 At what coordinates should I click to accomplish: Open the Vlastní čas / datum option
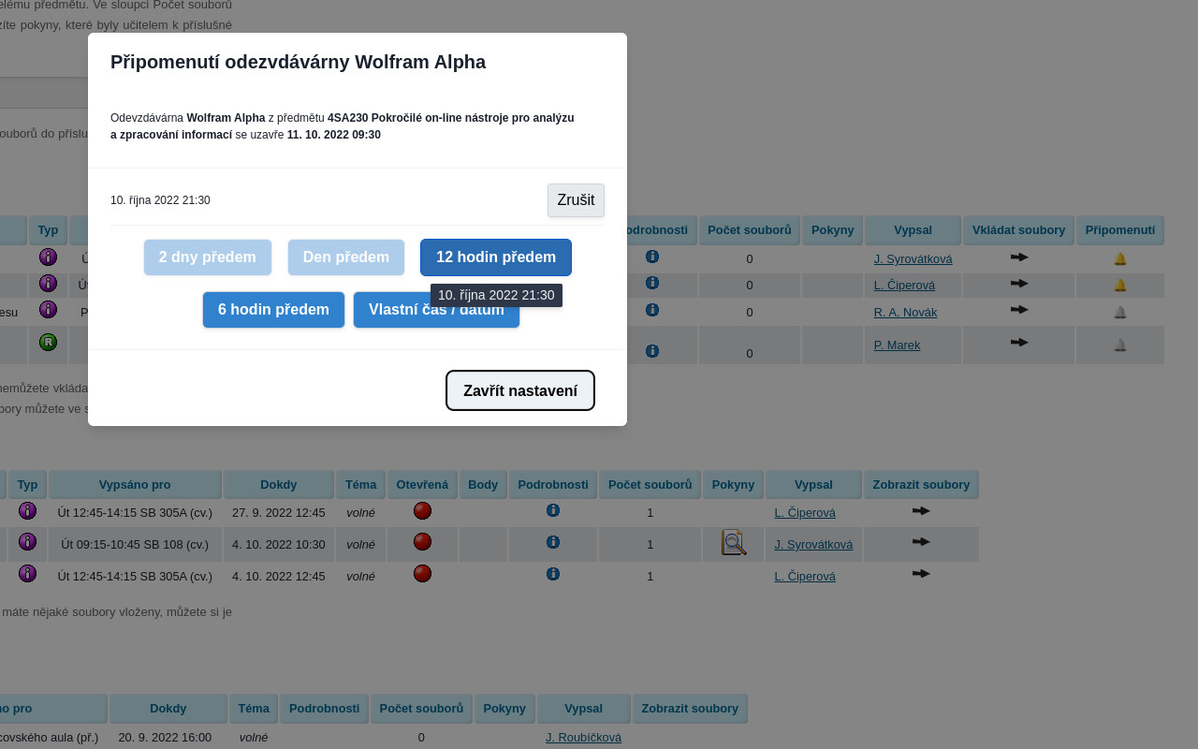click(436, 310)
